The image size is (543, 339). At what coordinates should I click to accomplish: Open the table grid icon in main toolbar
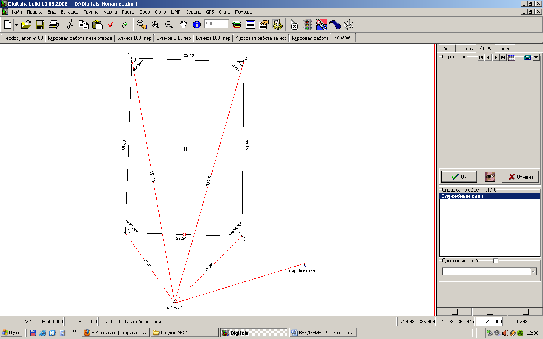250,25
